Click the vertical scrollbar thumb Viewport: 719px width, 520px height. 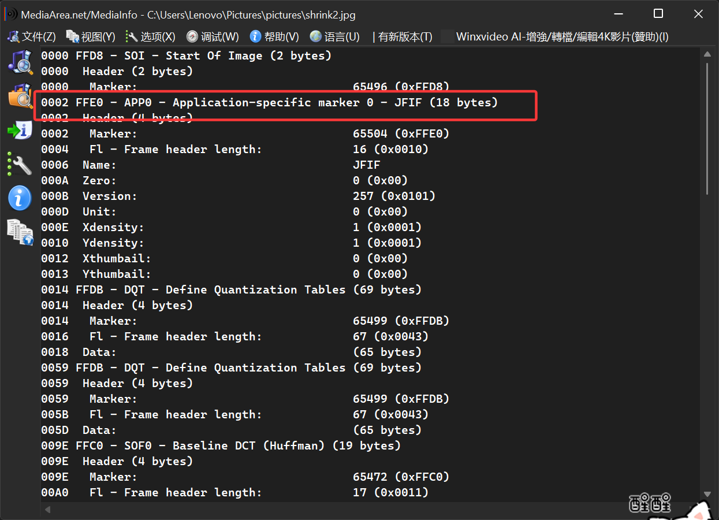[707, 128]
